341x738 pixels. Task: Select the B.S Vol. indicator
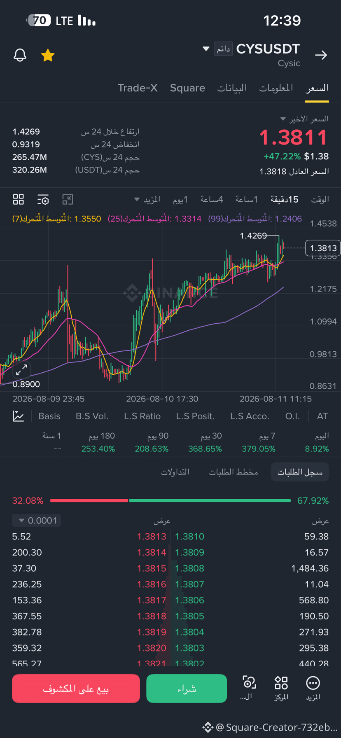tap(92, 416)
